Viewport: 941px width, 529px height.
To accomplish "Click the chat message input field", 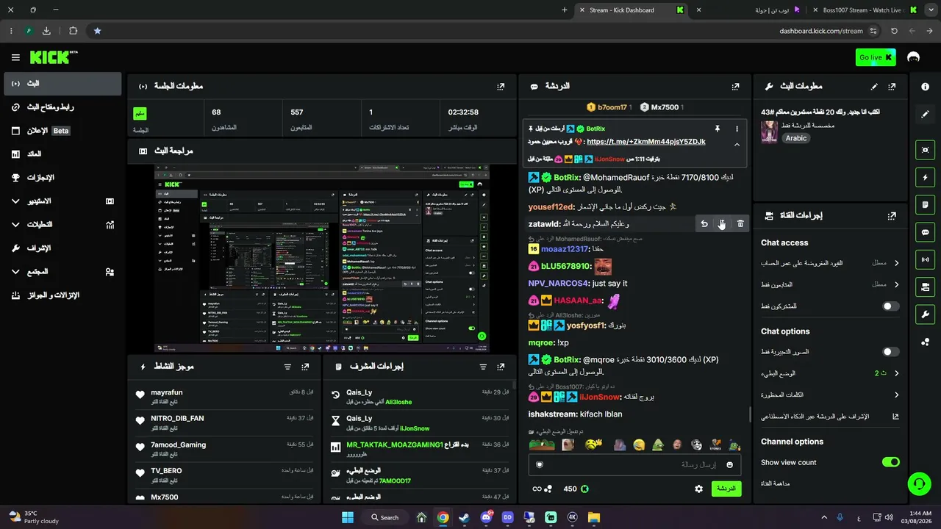I will (x=636, y=464).
